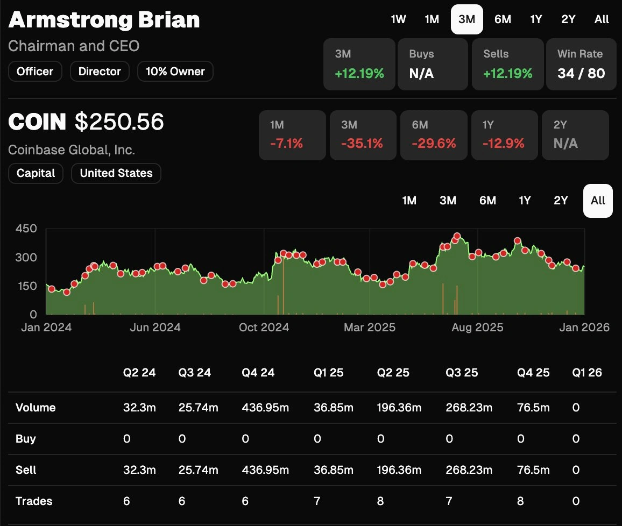This screenshot has width=622, height=526.
Task: Select the 1Y range above the chart
Action: coord(525,201)
